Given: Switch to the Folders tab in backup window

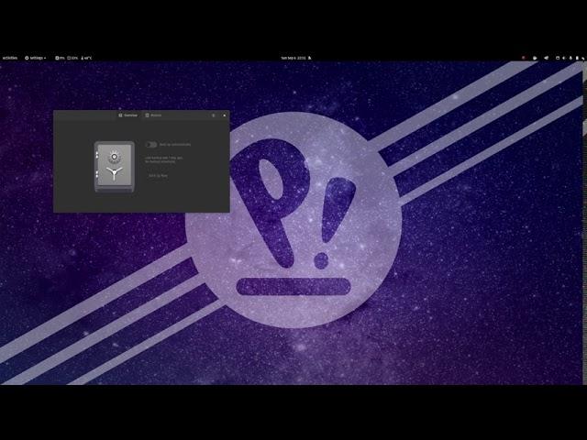Looking at the screenshot, I should tap(153, 115).
